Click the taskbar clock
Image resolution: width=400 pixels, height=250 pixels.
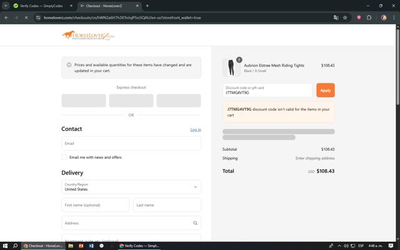375,246
